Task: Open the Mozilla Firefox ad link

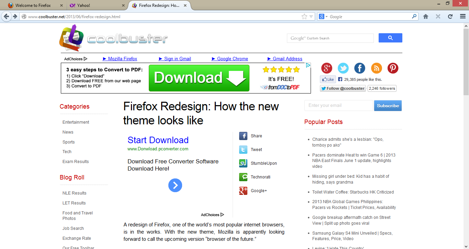Action: [x=120, y=59]
